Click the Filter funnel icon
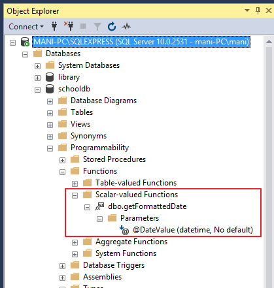 97,27
